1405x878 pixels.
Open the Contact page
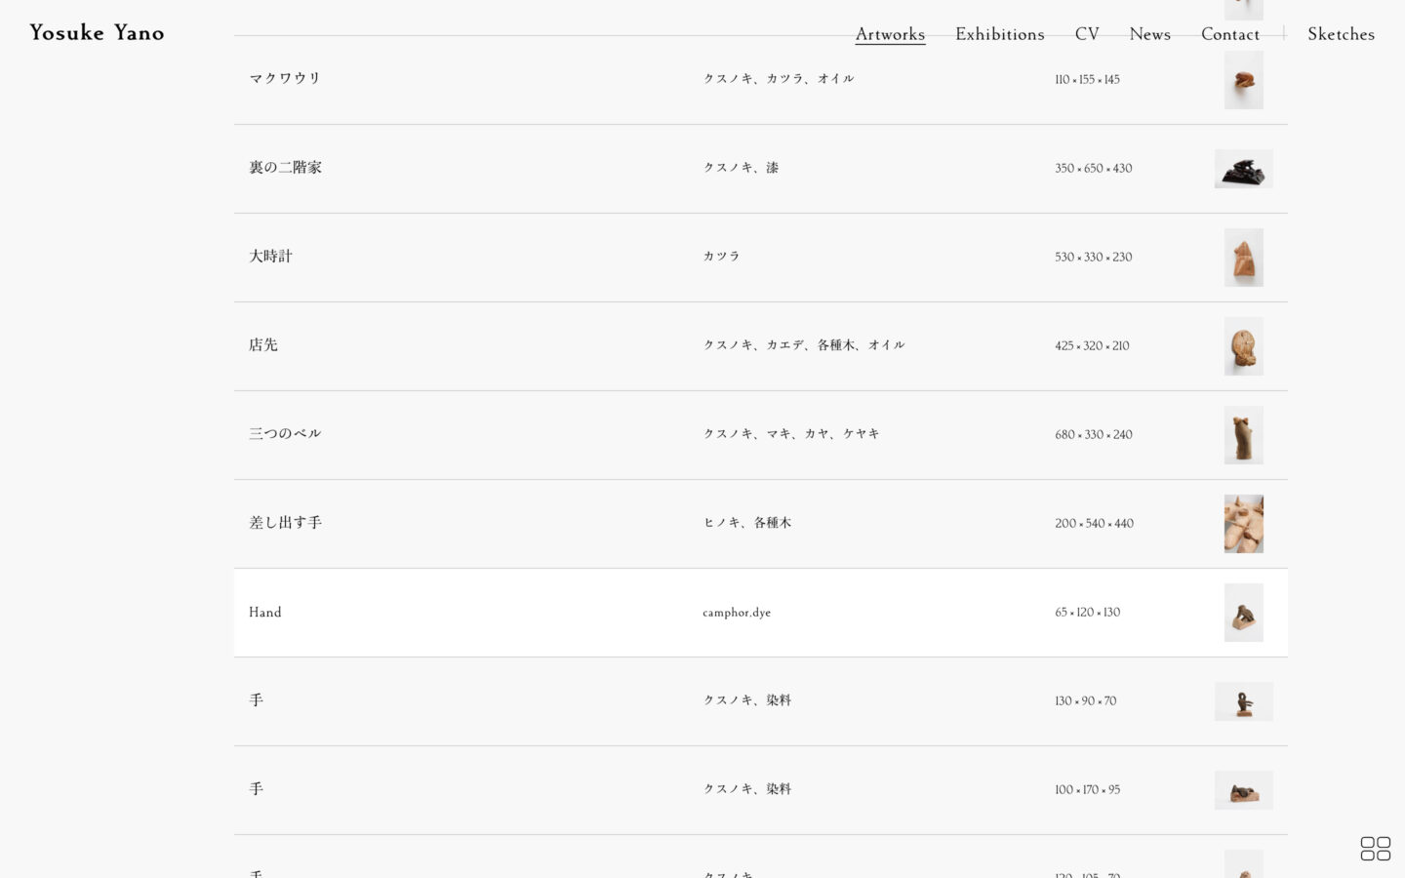(x=1229, y=34)
